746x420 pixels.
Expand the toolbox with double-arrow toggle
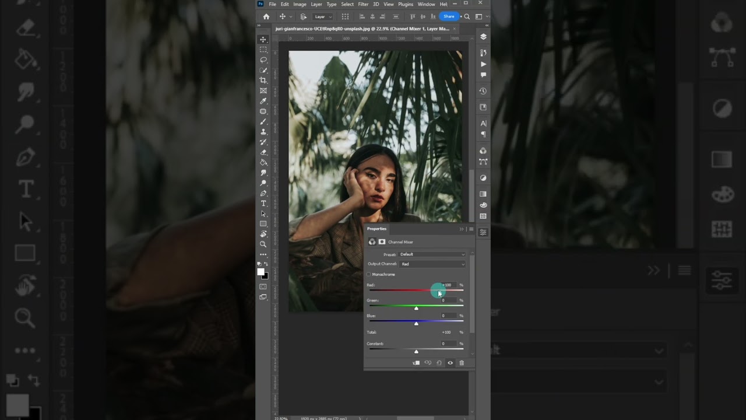(x=260, y=26)
